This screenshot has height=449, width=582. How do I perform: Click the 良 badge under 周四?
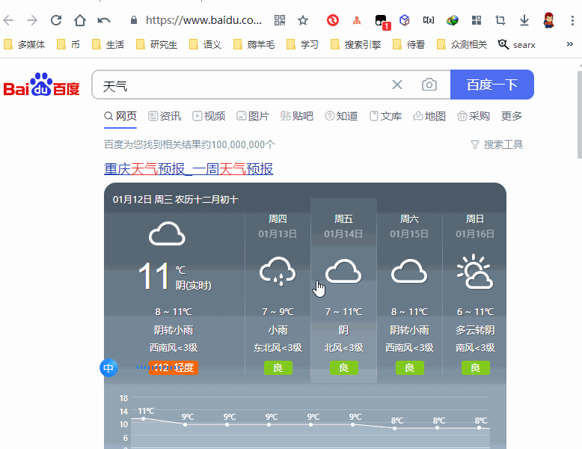coord(278,367)
